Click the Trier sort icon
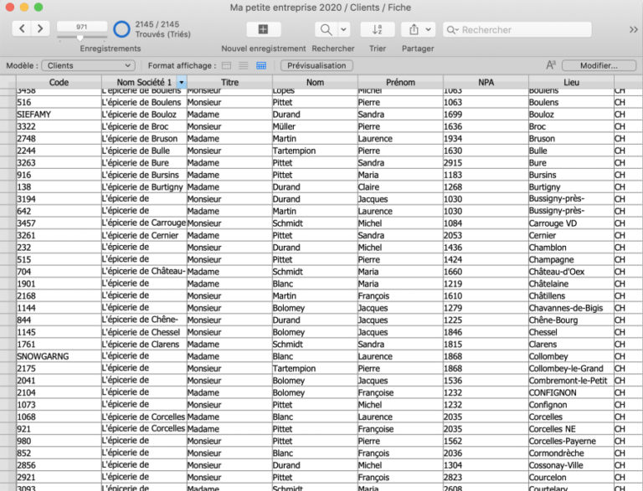 pyautogui.click(x=377, y=29)
